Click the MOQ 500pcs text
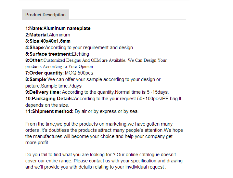Screen dimensions: 233x178 [x=79, y=73]
